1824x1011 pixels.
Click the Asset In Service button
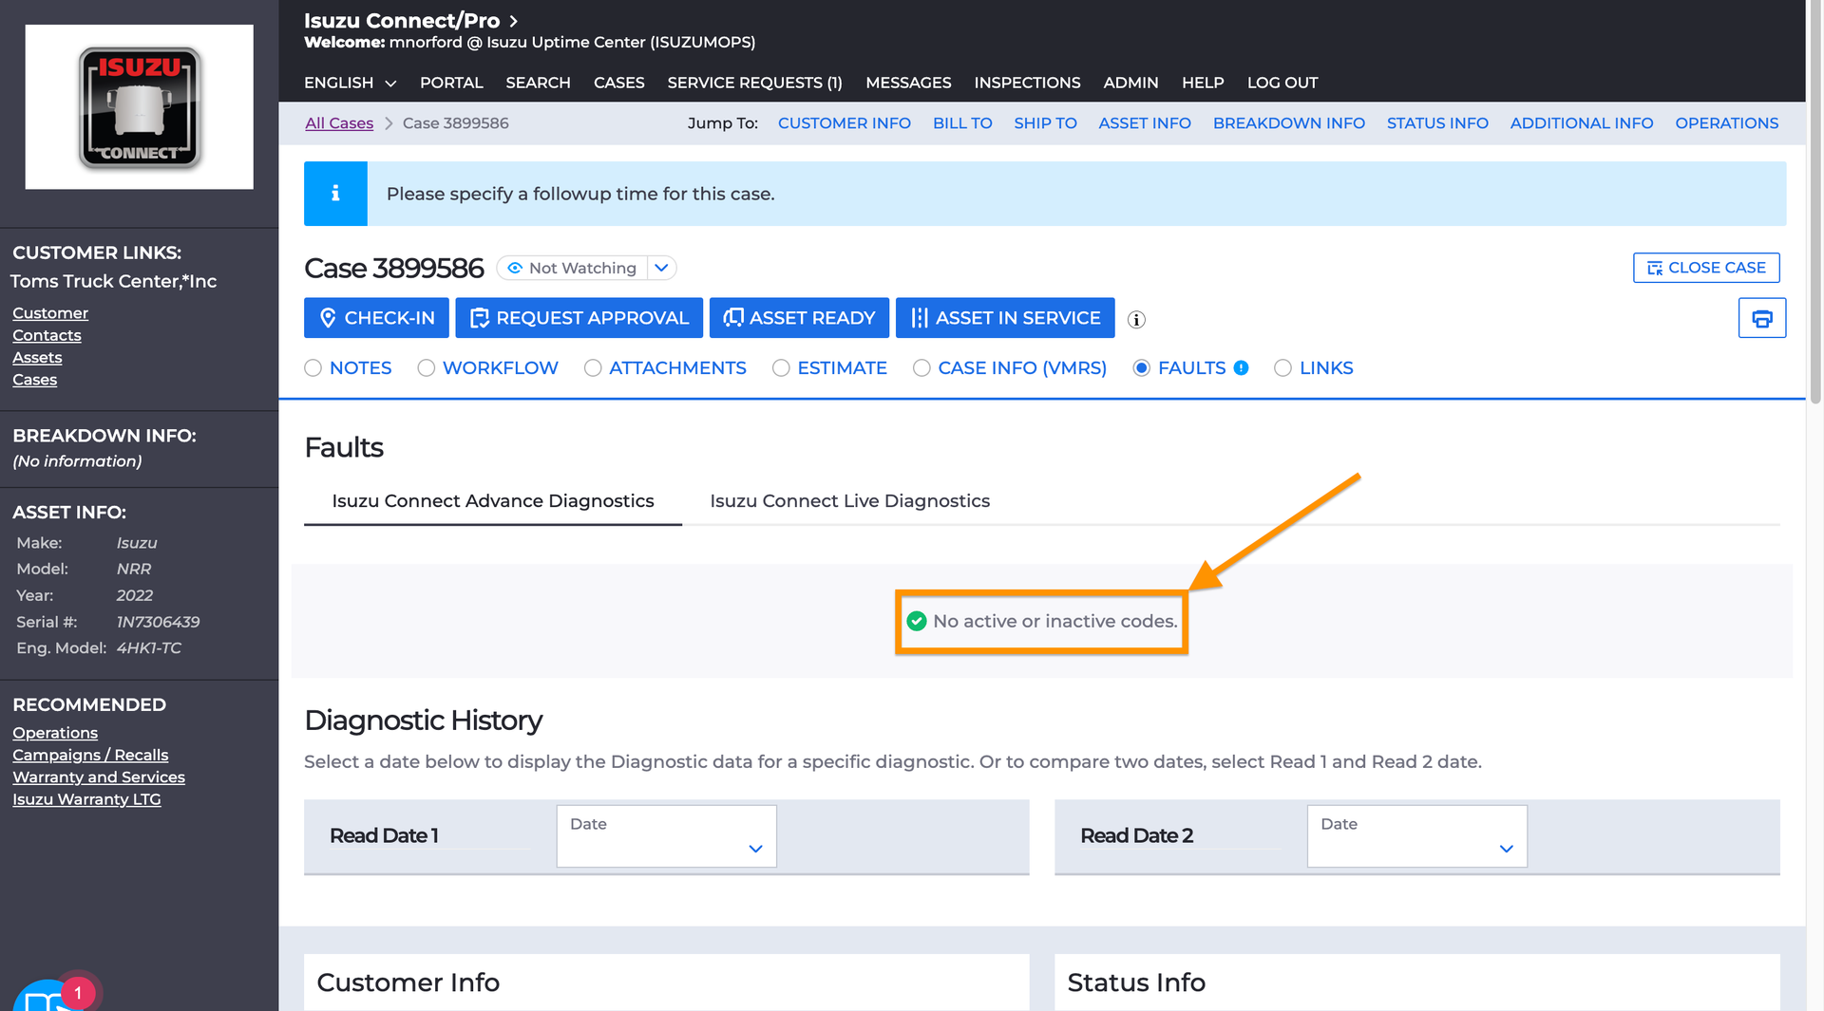[x=1005, y=318]
